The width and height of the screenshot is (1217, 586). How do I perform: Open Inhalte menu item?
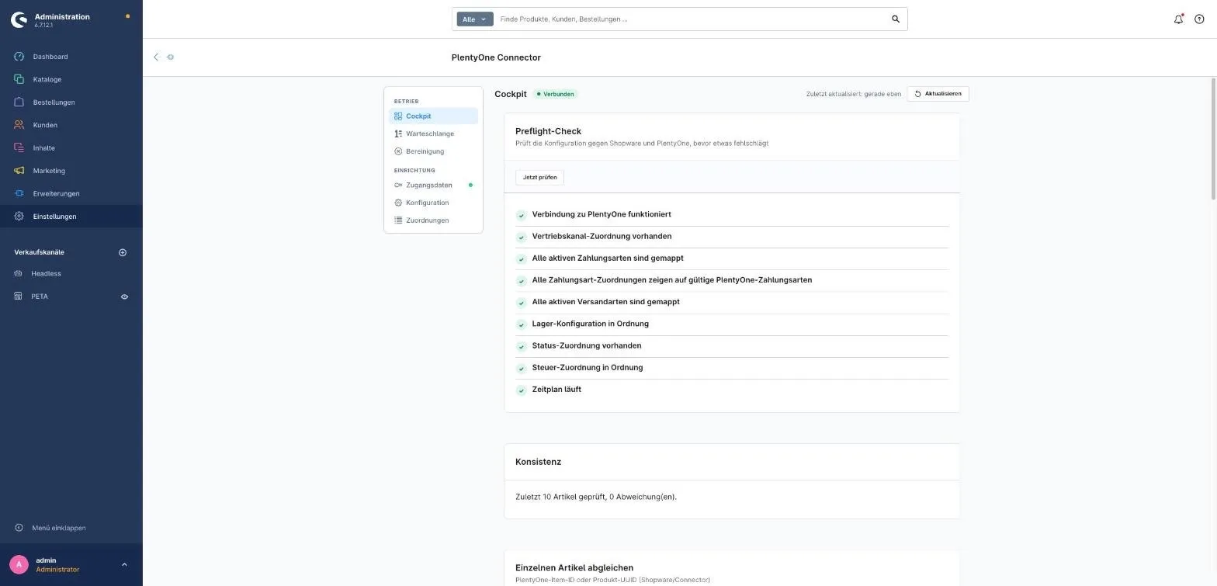71,147
